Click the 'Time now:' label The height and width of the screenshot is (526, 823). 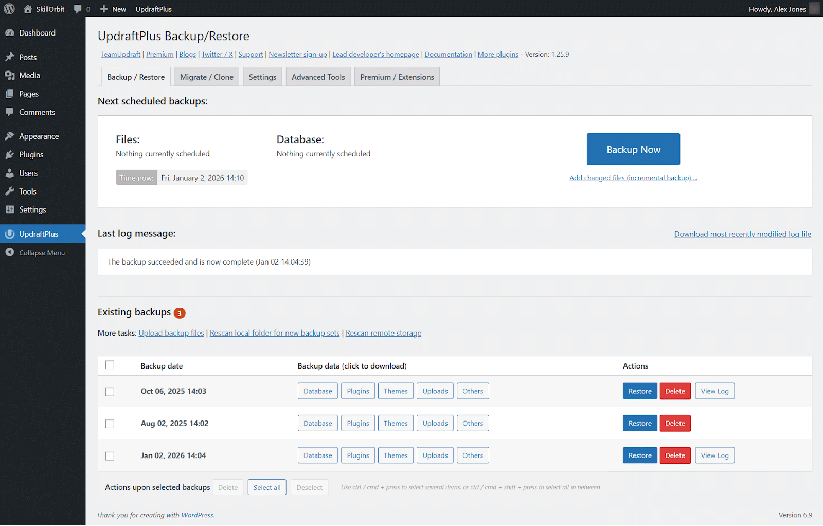click(136, 178)
